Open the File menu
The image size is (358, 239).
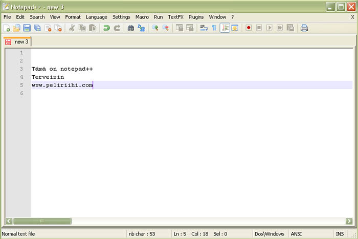pos(7,17)
